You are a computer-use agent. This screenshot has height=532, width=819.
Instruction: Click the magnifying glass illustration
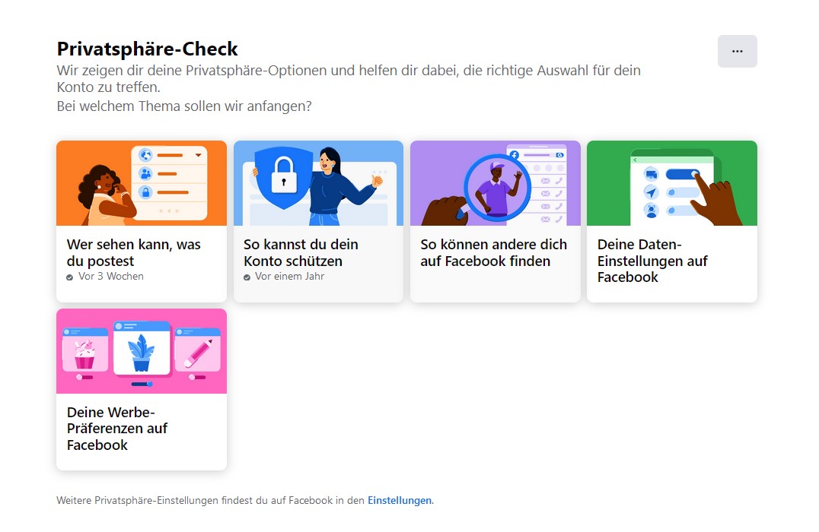(x=496, y=188)
